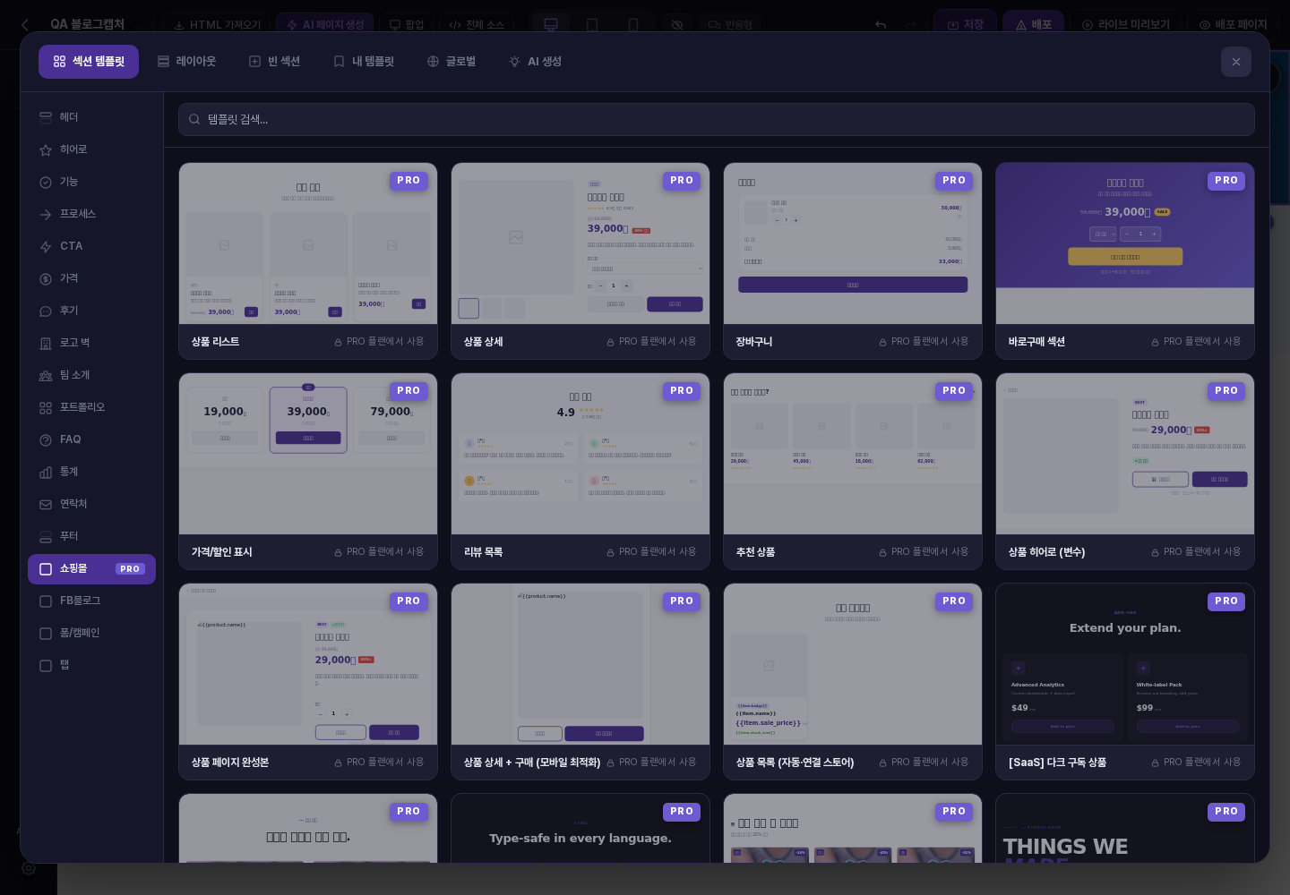Select the 헤더 category in sidebar
The width and height of the screenshot is (1290, 895).
click(x=91, y=117)
